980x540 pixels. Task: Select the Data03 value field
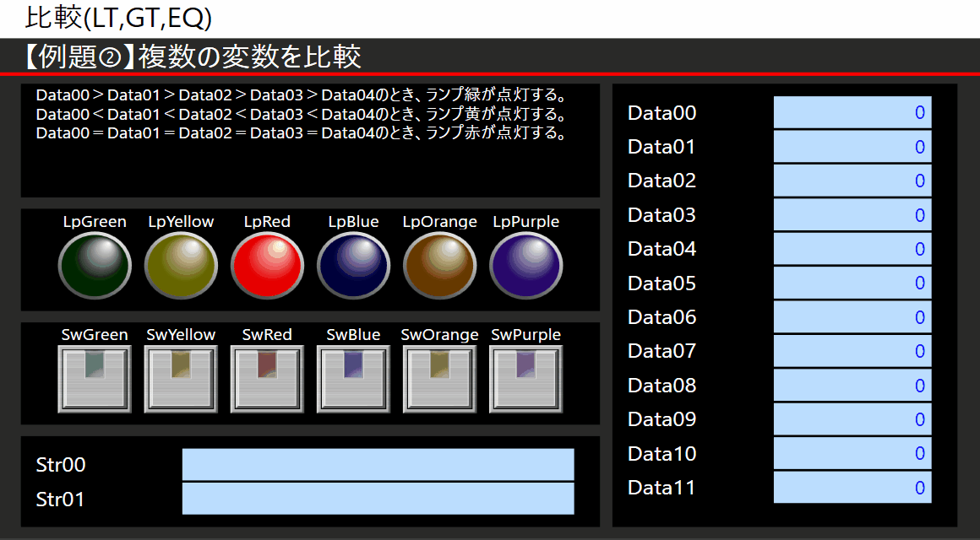tap(852, 215)
